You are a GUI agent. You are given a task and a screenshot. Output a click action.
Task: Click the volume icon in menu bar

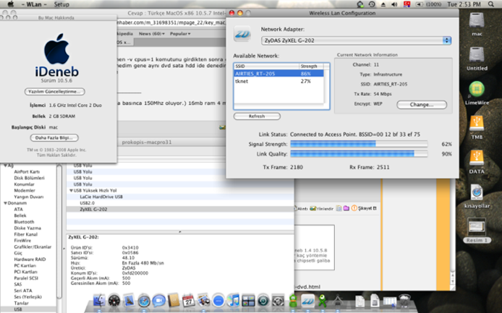(394, 4)
